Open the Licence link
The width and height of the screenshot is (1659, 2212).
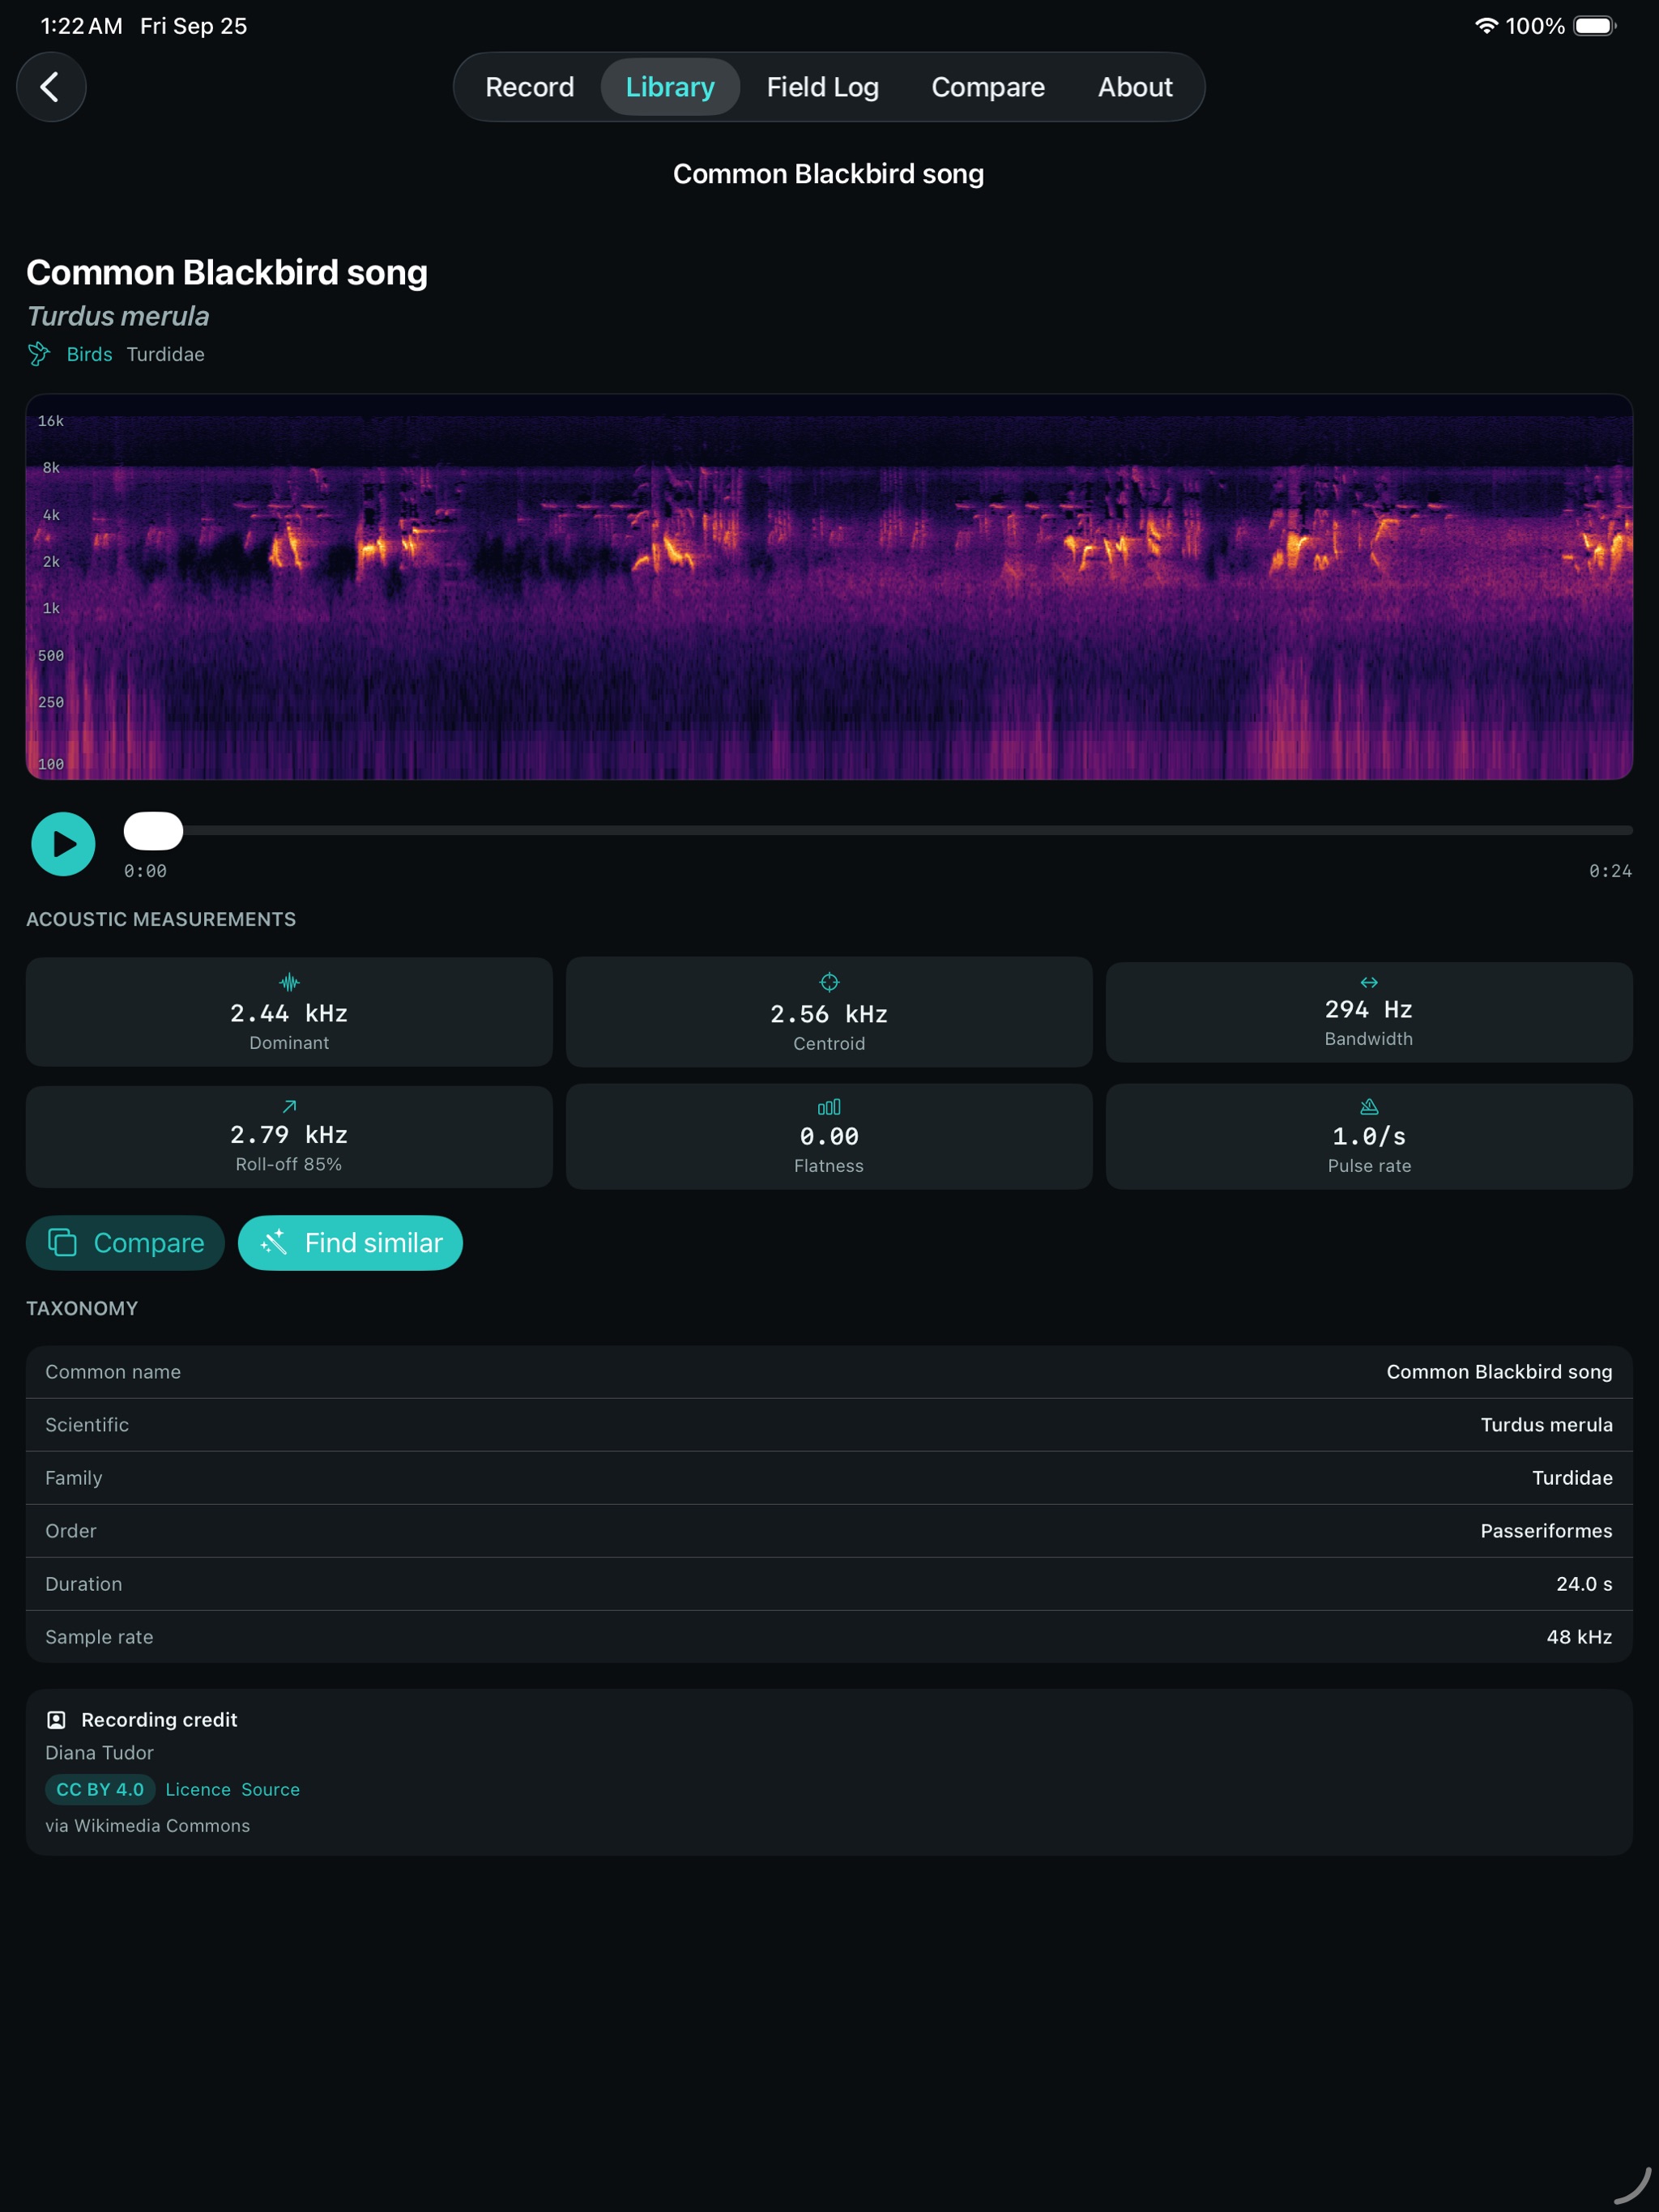click(x=198, y=1790)
